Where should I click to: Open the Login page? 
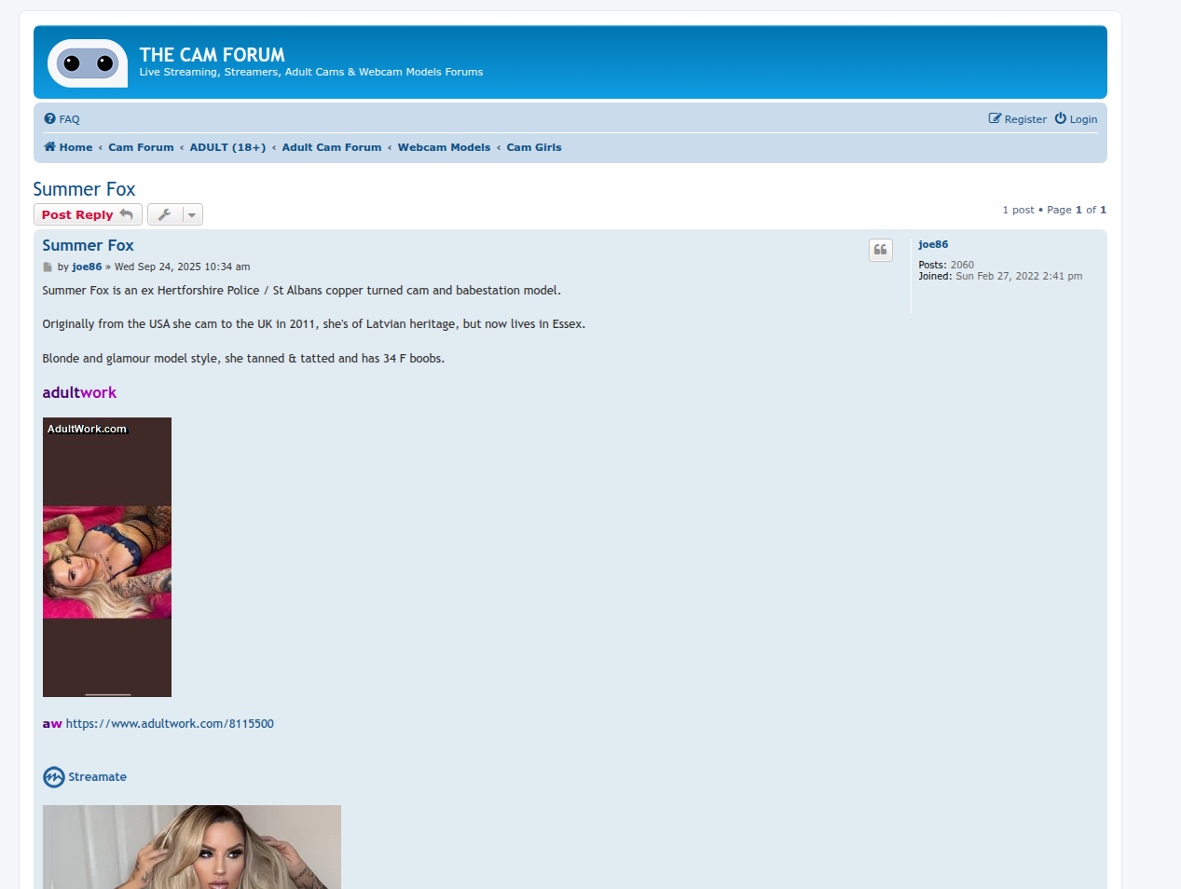click(1076, 119)
